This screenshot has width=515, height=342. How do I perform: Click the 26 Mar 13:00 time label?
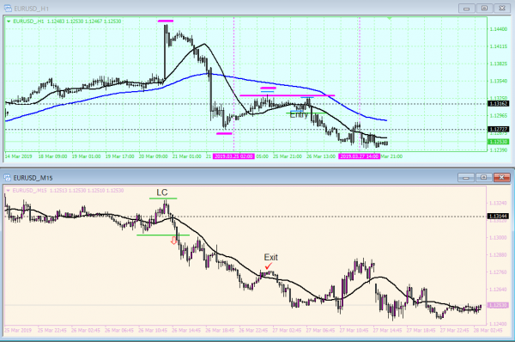coord(321,156)
